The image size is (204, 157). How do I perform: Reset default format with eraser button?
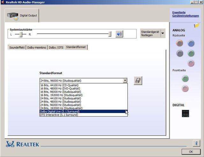138,81
